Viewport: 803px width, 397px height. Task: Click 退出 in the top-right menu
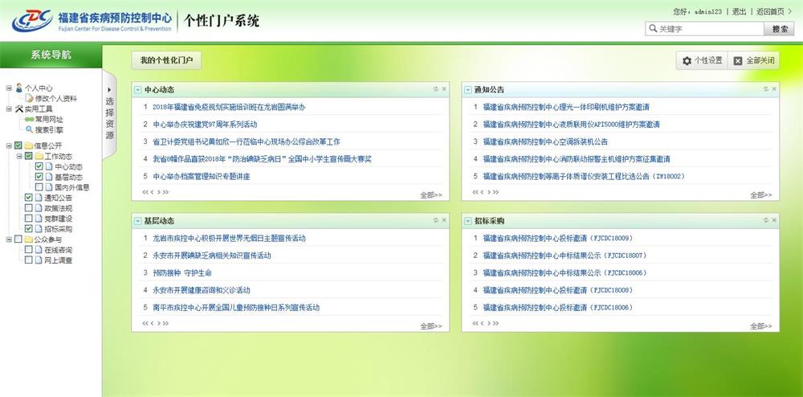[x=739, y=12]
